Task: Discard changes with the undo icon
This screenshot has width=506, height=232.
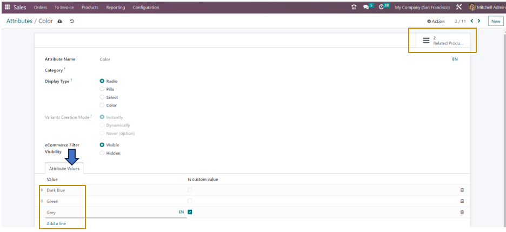Action: point(72,21)
